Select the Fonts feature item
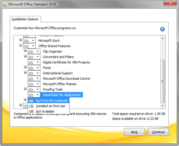This screenshot has width=179, height=146. pyautogui.click(x=47, y=68)
